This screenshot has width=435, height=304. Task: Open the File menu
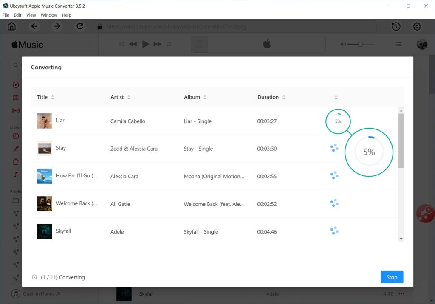pos(6,15)
